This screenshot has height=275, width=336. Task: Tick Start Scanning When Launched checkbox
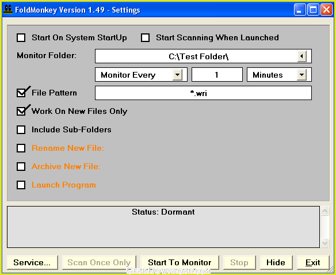(x=145, y=38)
